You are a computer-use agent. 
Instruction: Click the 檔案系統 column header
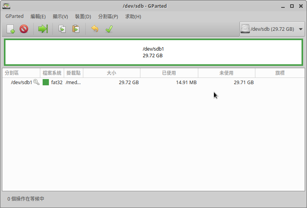pos(52,73)
